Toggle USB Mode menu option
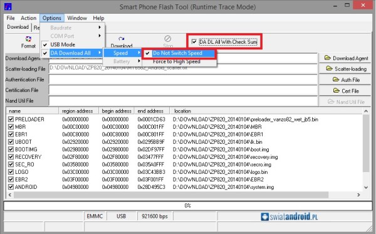The image size is (376, 234). pos(72,44)
